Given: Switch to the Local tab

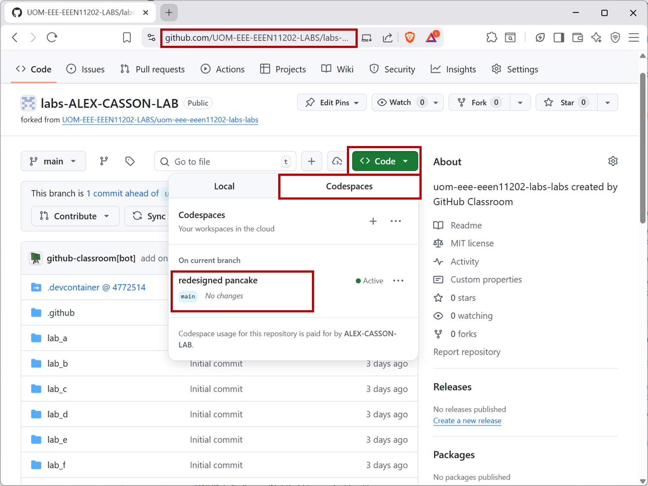Looking at the screenshot, I should tap(224, 186).
